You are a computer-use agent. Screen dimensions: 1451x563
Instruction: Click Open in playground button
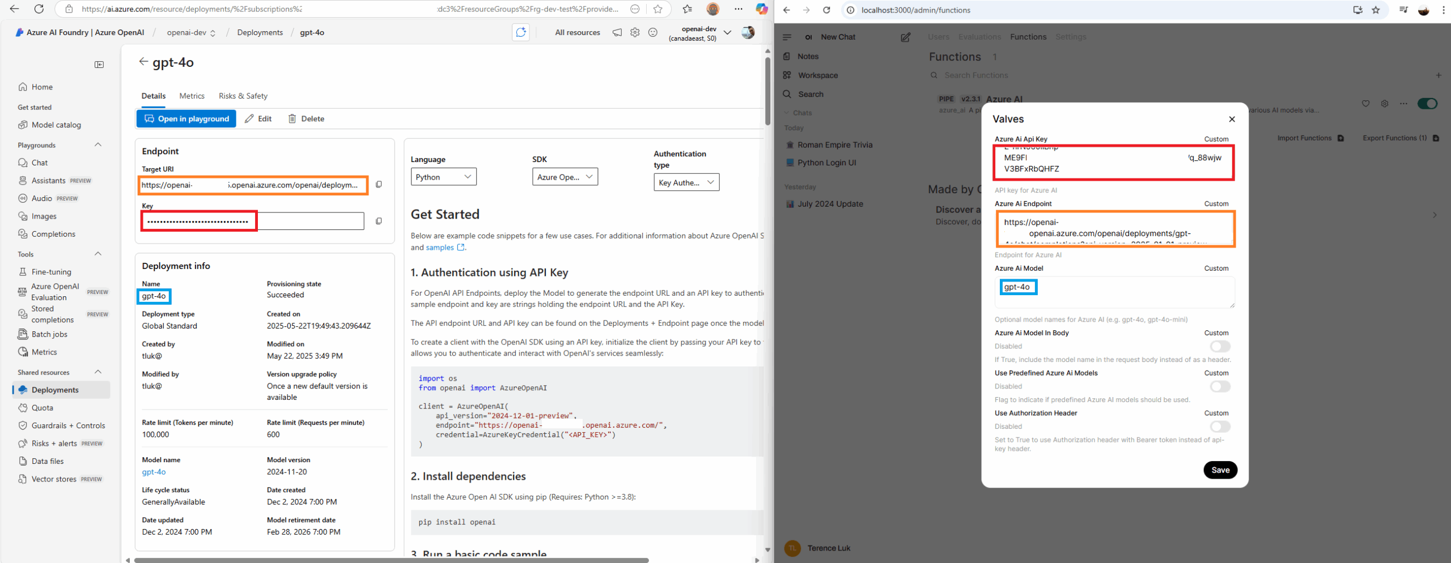point(186,118)
